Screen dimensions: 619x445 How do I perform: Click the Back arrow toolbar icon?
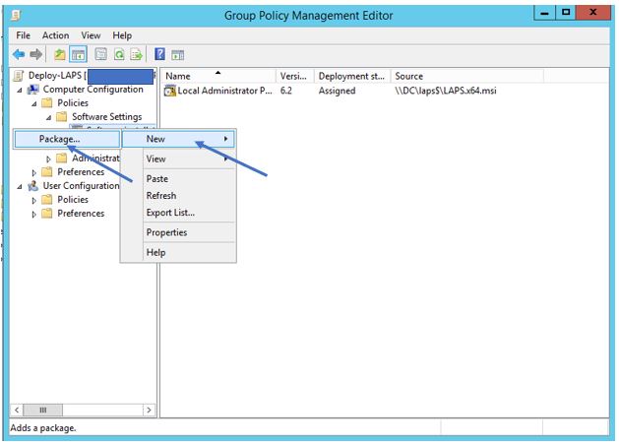click(19, 54)
